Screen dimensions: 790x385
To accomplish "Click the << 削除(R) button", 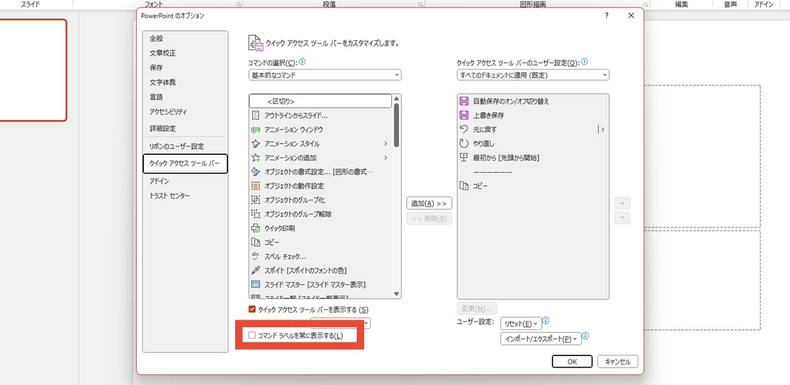I will (429, 218).
